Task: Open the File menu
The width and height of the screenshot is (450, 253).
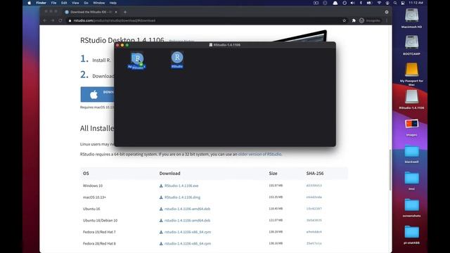Action: (x=53, y=3)
